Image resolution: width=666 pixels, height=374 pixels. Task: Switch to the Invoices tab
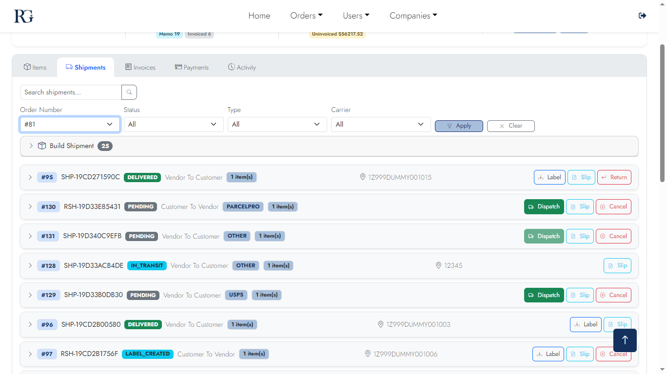click(x=140, y=67)
